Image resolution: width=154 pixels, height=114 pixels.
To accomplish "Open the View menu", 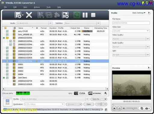I will pos(25,7).
